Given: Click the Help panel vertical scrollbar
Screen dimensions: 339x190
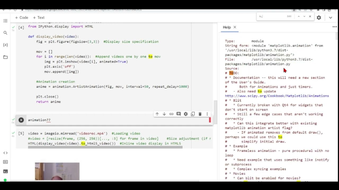Looking at the screenshot, I should click(337, 36).
